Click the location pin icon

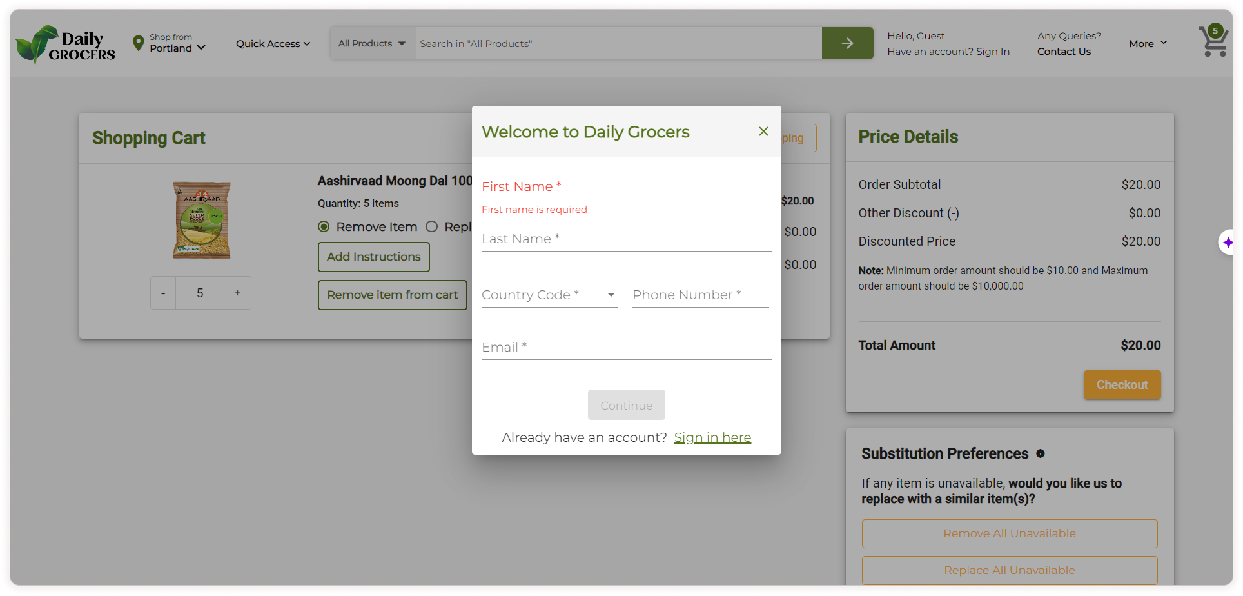(x=138, y=43)
